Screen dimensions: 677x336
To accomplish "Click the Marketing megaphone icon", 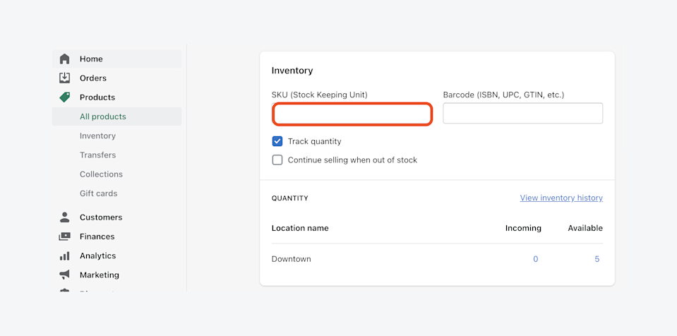I will (x=64, y=275).
